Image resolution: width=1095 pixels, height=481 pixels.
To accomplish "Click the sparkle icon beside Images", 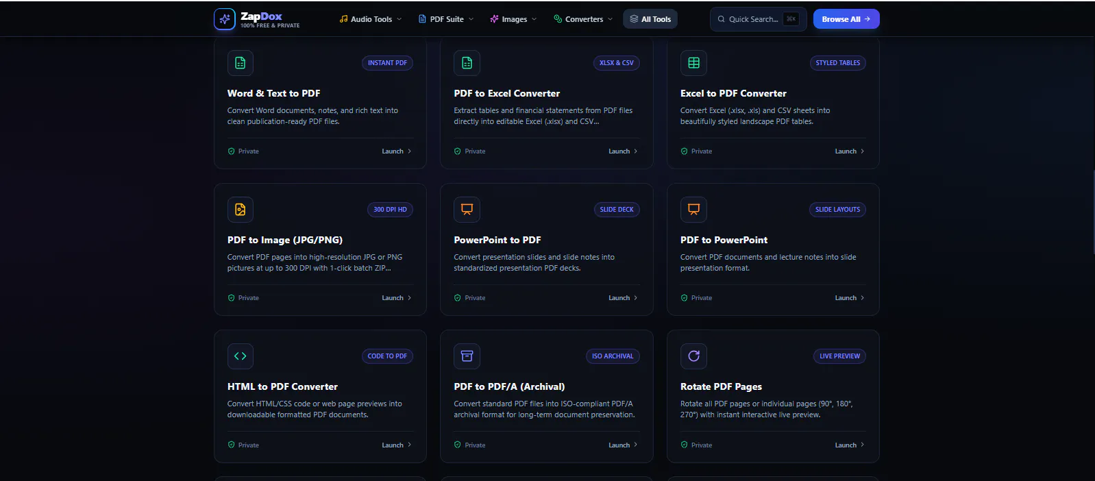I will coord(494,19).
